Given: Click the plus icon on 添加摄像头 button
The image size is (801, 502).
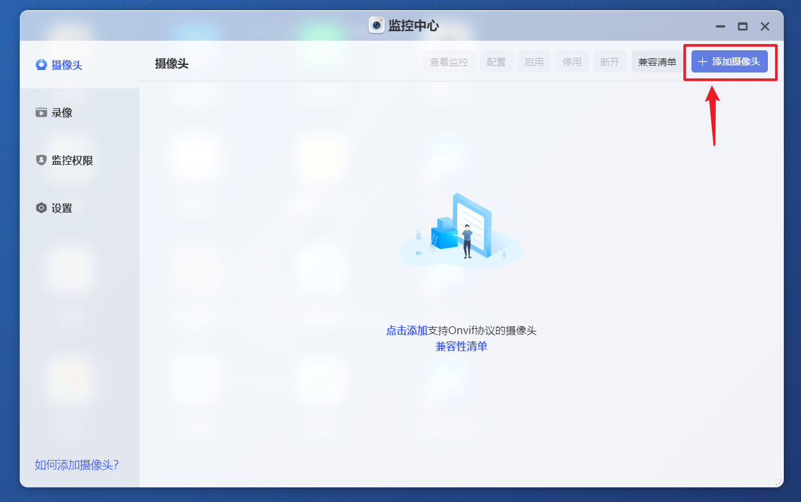Looking at the screenshot, I should pyautogui.click(x=702, y=61).
